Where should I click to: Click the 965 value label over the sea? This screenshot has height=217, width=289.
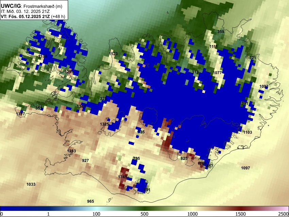(x=90, y=201)
